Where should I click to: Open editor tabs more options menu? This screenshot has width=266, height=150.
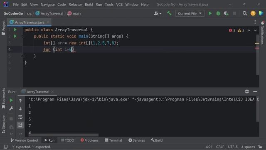click(255, 22)
